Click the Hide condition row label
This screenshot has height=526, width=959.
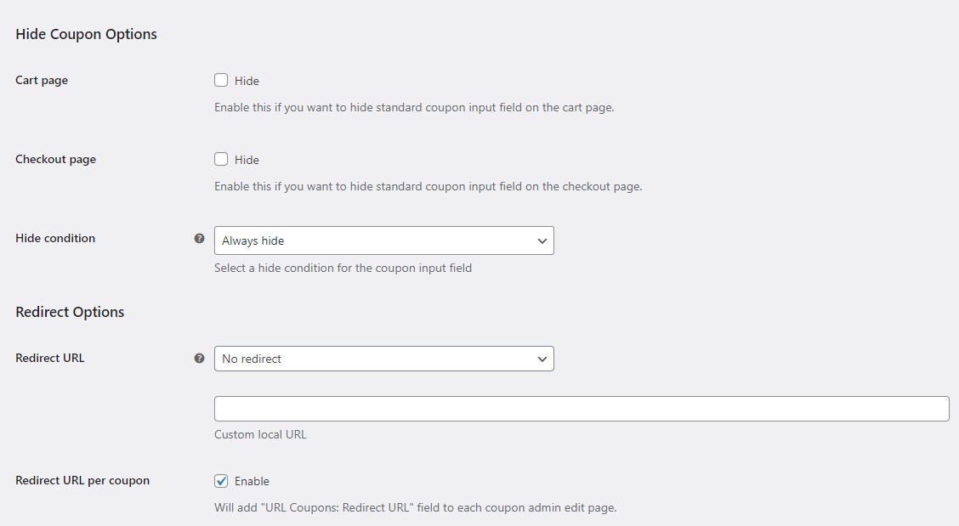click(54, 239)
